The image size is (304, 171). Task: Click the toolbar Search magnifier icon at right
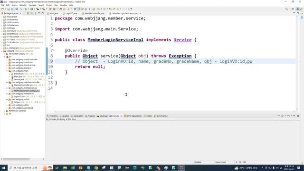[286, 9]
